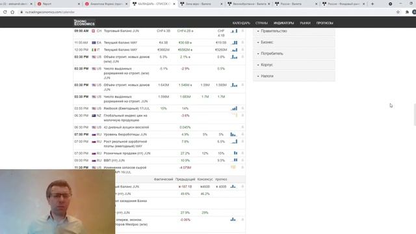The height and width of the screenshot is (234, 416).
Task: Open РЫНКИ in the top navigation
Action: coord(305,23)
